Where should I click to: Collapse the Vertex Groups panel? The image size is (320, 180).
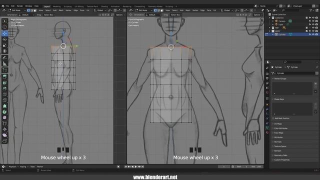pos(280,78)
